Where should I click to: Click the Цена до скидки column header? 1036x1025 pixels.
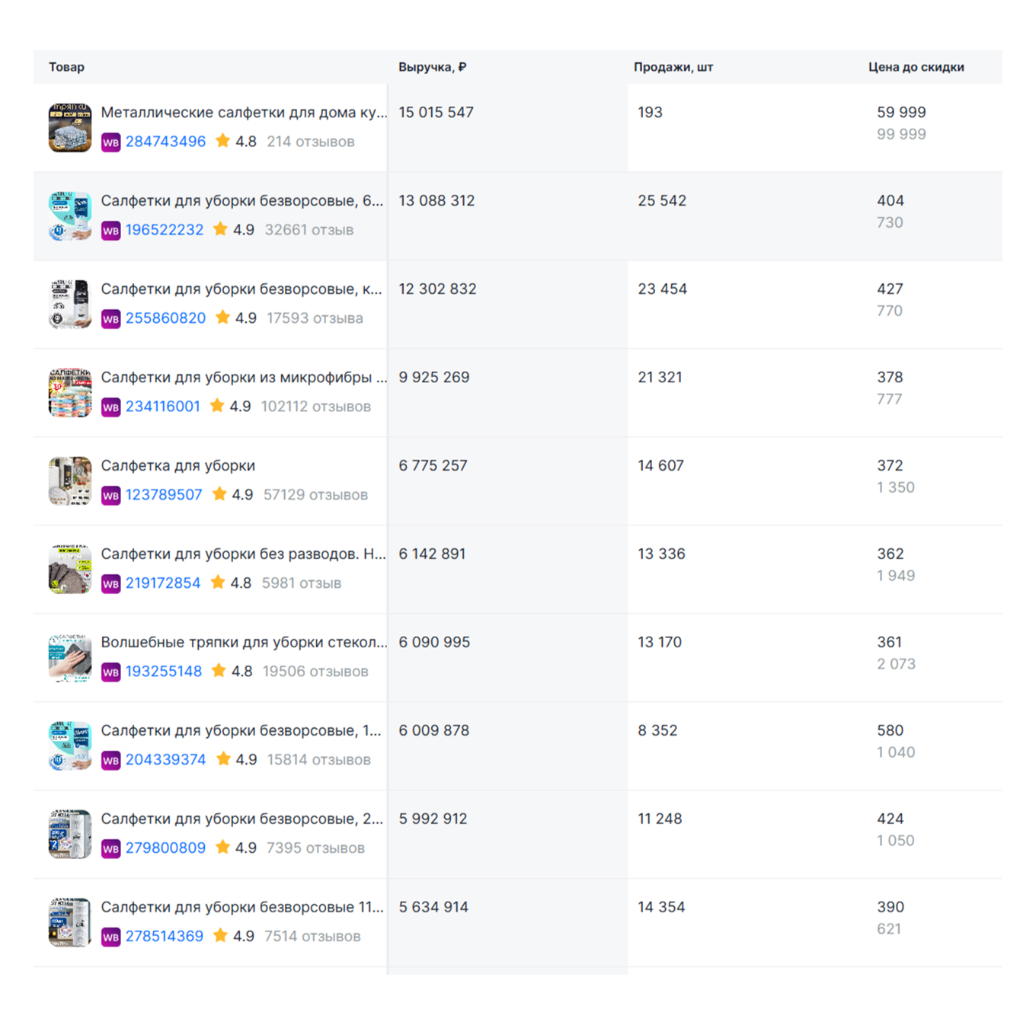coord(915,67)
